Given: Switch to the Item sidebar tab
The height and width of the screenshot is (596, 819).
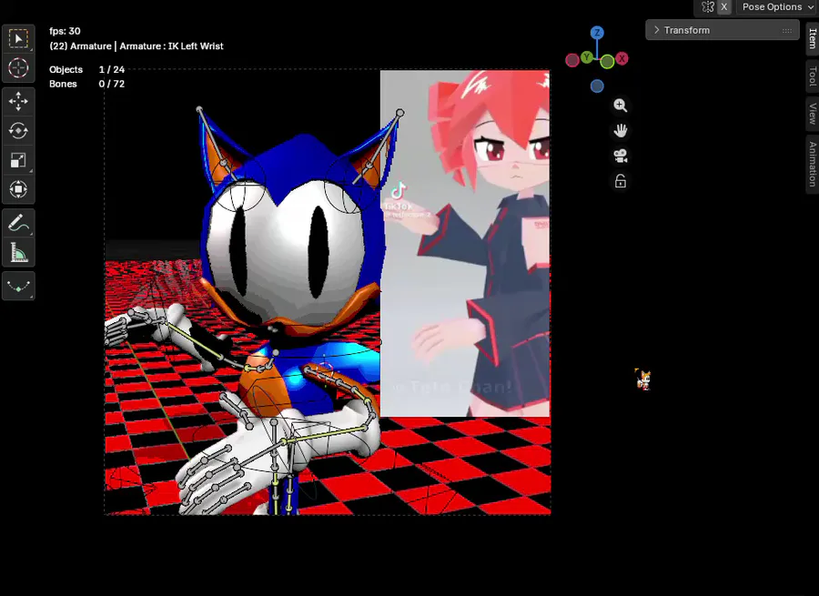Looking at the screenshot, I should coord(813,38).
